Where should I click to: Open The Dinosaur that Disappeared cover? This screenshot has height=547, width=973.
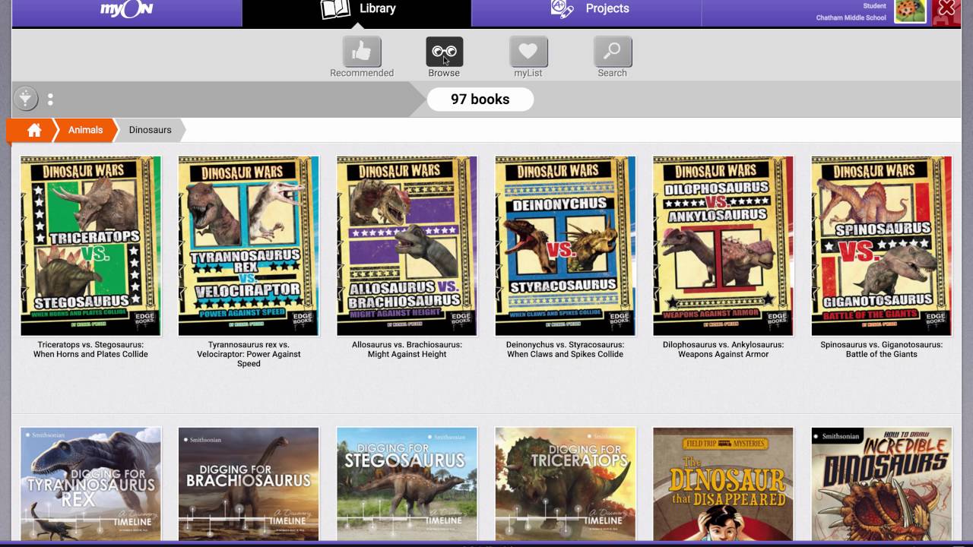724,484
